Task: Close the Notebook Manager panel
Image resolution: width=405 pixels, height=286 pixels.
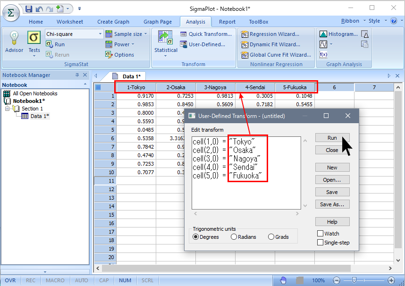Action: click(x=84, y=75)
